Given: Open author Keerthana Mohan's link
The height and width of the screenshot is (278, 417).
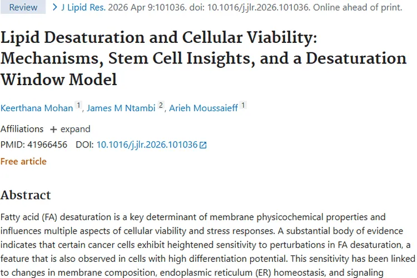Looking at the screenshot, I should coord(37,107).
